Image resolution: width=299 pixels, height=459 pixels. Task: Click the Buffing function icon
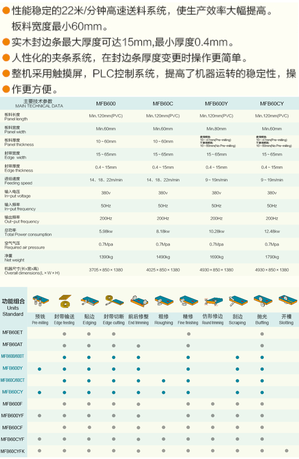coord(262,301)
